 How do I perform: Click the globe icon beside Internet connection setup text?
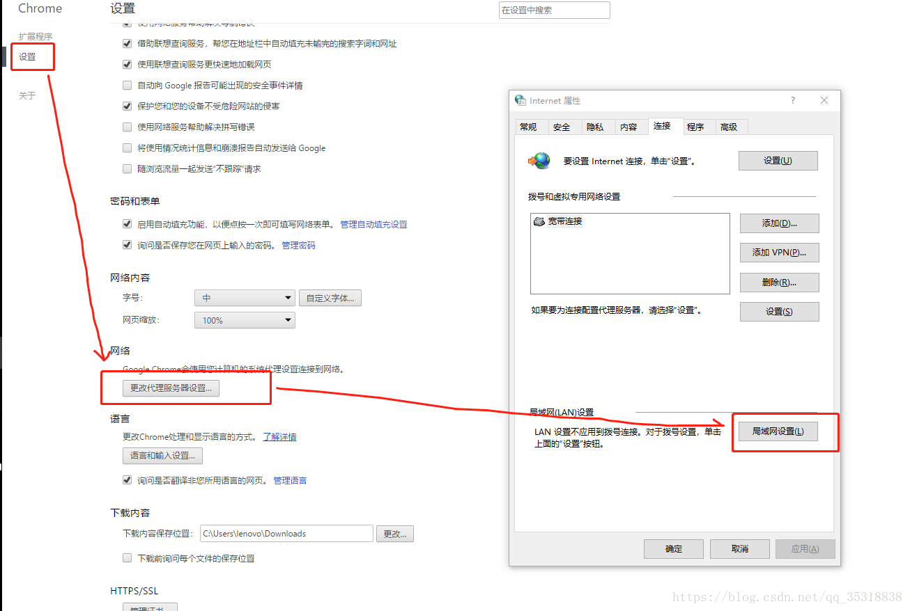pyautogui.click(x=539, y=161)
